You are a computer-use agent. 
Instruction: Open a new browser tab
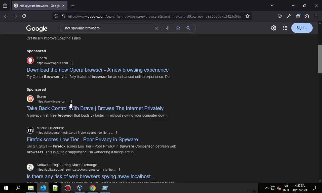pos(73,6)
